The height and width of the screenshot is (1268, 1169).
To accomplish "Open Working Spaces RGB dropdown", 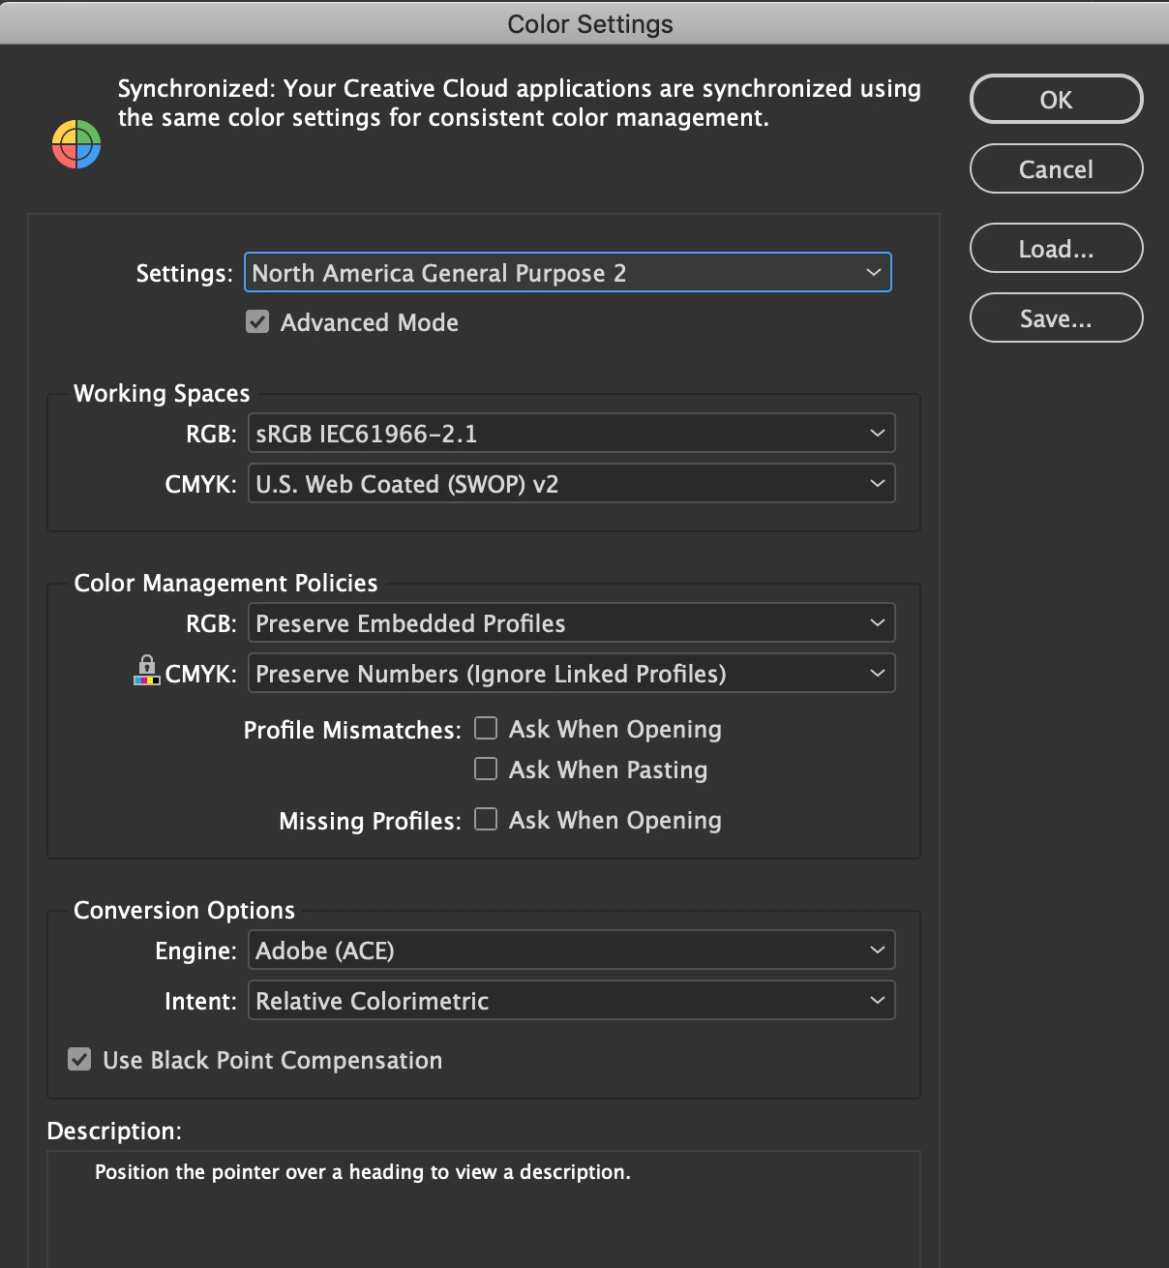I will 572,433.
